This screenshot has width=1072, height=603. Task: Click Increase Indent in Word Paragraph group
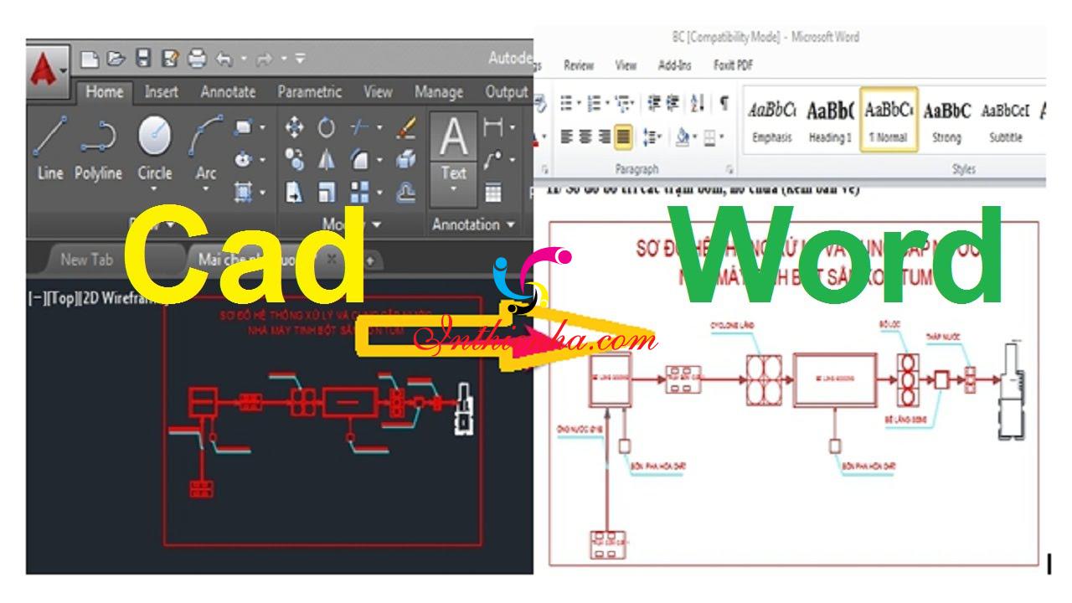click(x=674, y=105)
